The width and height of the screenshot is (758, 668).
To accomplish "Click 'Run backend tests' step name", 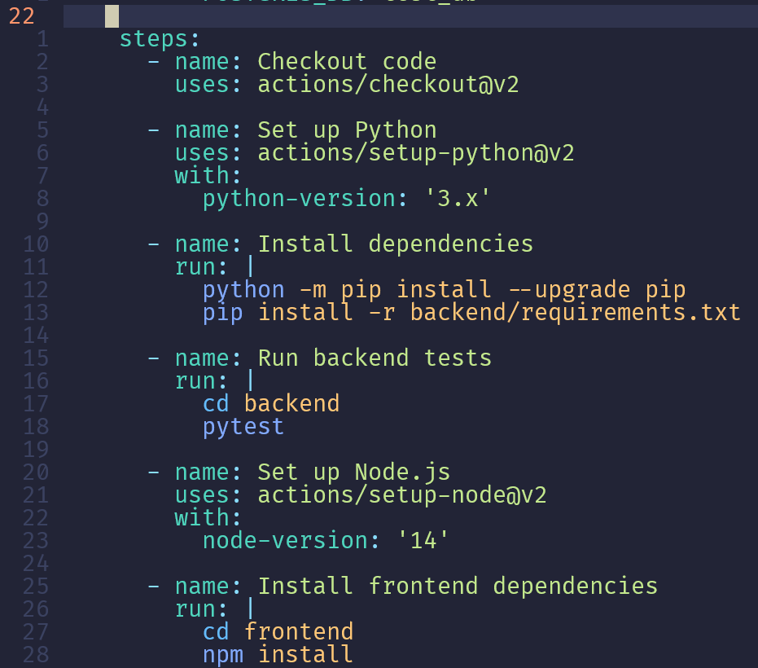I will coord(376,358).
